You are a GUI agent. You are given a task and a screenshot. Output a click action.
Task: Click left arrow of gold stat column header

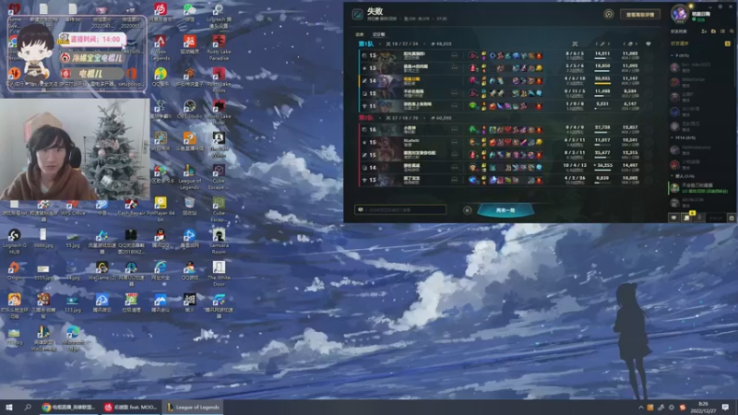[625, 43]
